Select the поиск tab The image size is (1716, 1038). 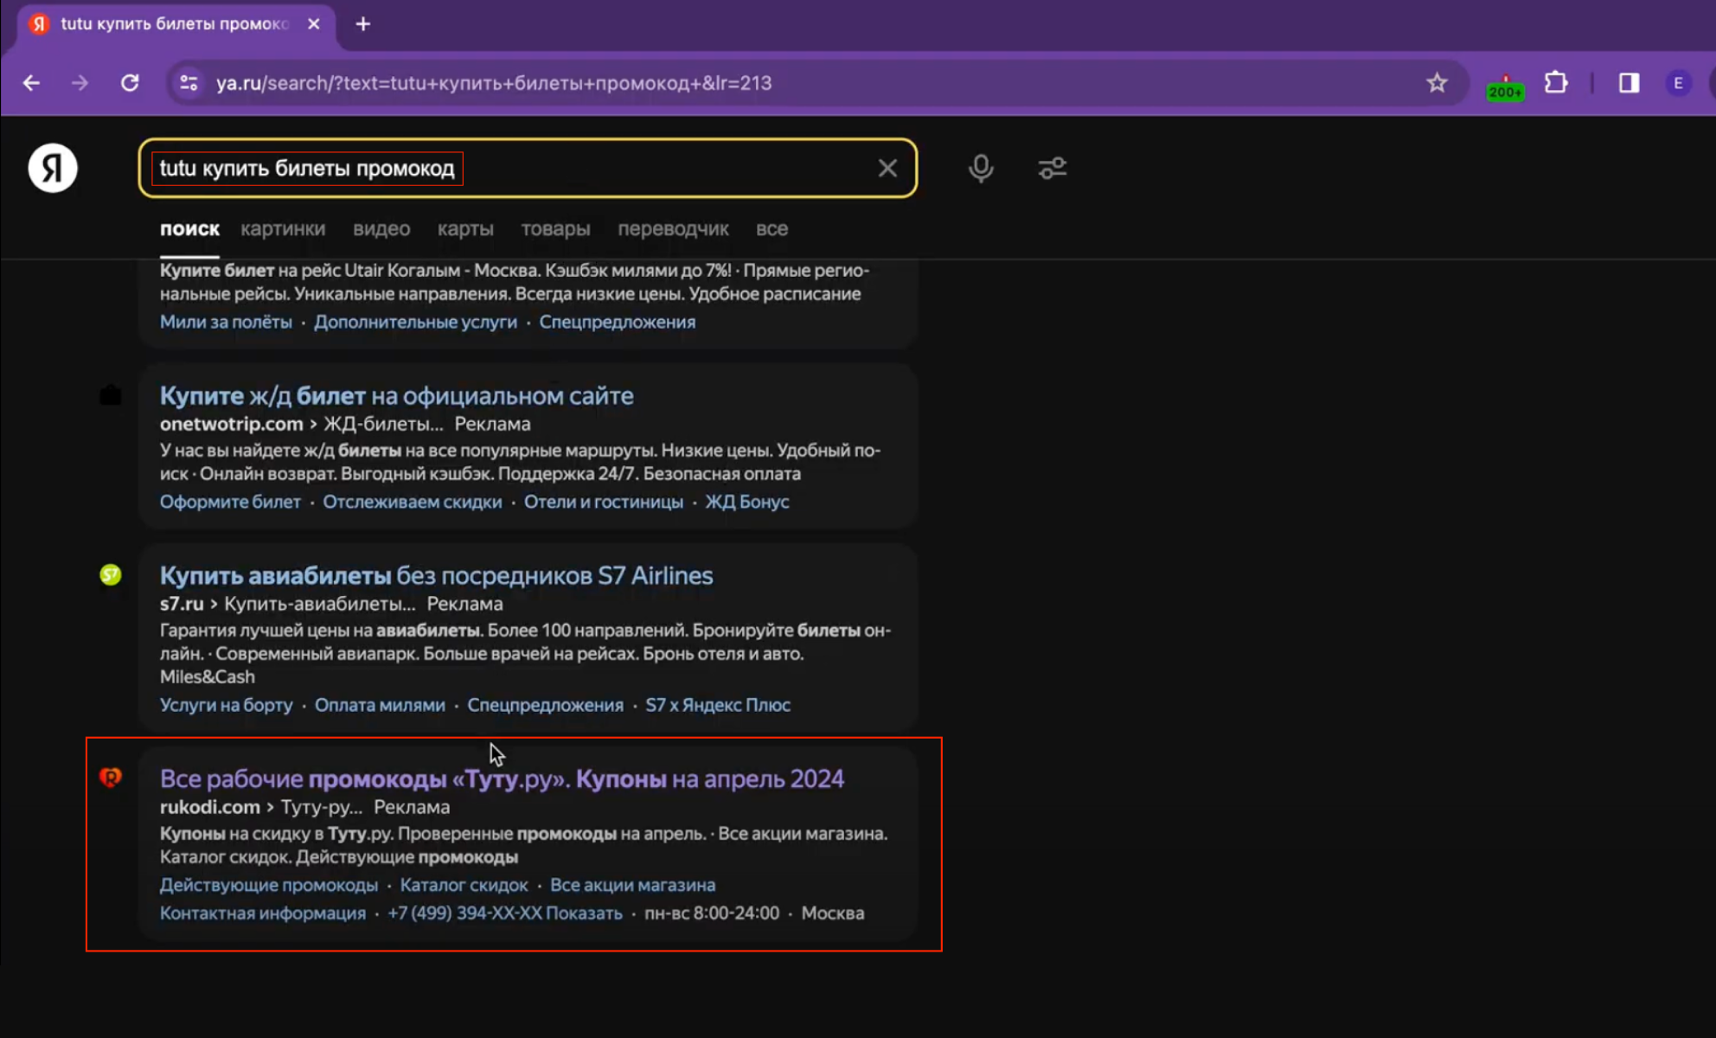(189, 229)
